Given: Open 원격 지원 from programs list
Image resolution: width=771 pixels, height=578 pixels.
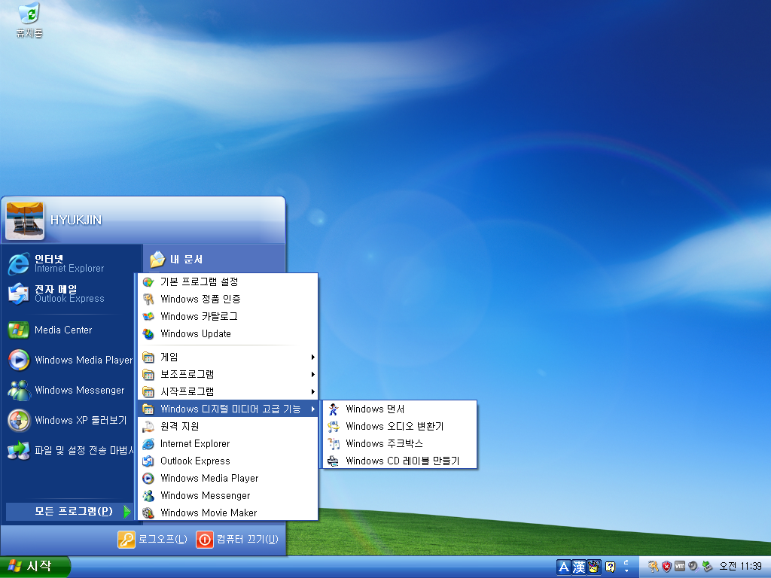Looking at the screenshot, I should pyautogui.click(x=227, y=426).
